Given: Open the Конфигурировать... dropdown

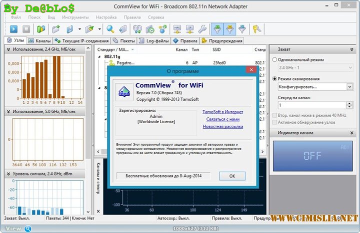Looking at the screenshot, I should [349, 87].
